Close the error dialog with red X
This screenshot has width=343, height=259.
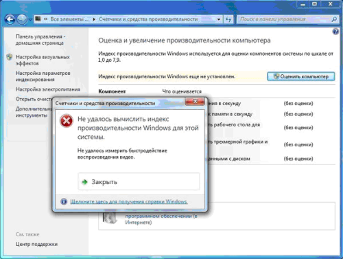coord(195,101)
